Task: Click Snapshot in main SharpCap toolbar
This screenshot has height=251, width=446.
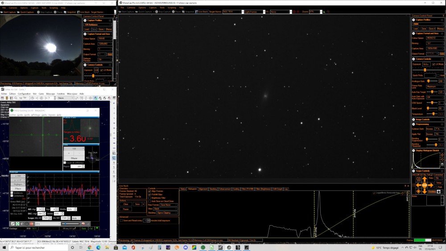Action: point(188,12)
